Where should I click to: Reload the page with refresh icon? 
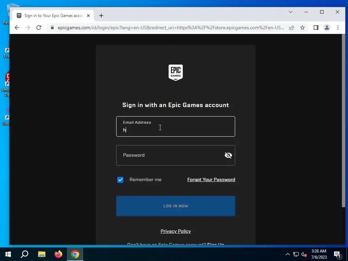coord(39,28)
